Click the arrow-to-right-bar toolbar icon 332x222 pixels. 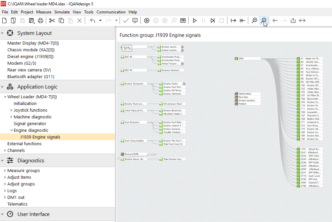point(233,20)
